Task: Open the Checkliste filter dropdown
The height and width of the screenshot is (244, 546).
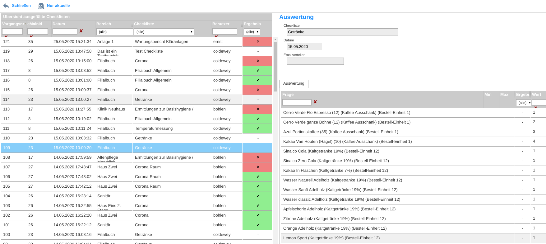Action: click(164, 32)
